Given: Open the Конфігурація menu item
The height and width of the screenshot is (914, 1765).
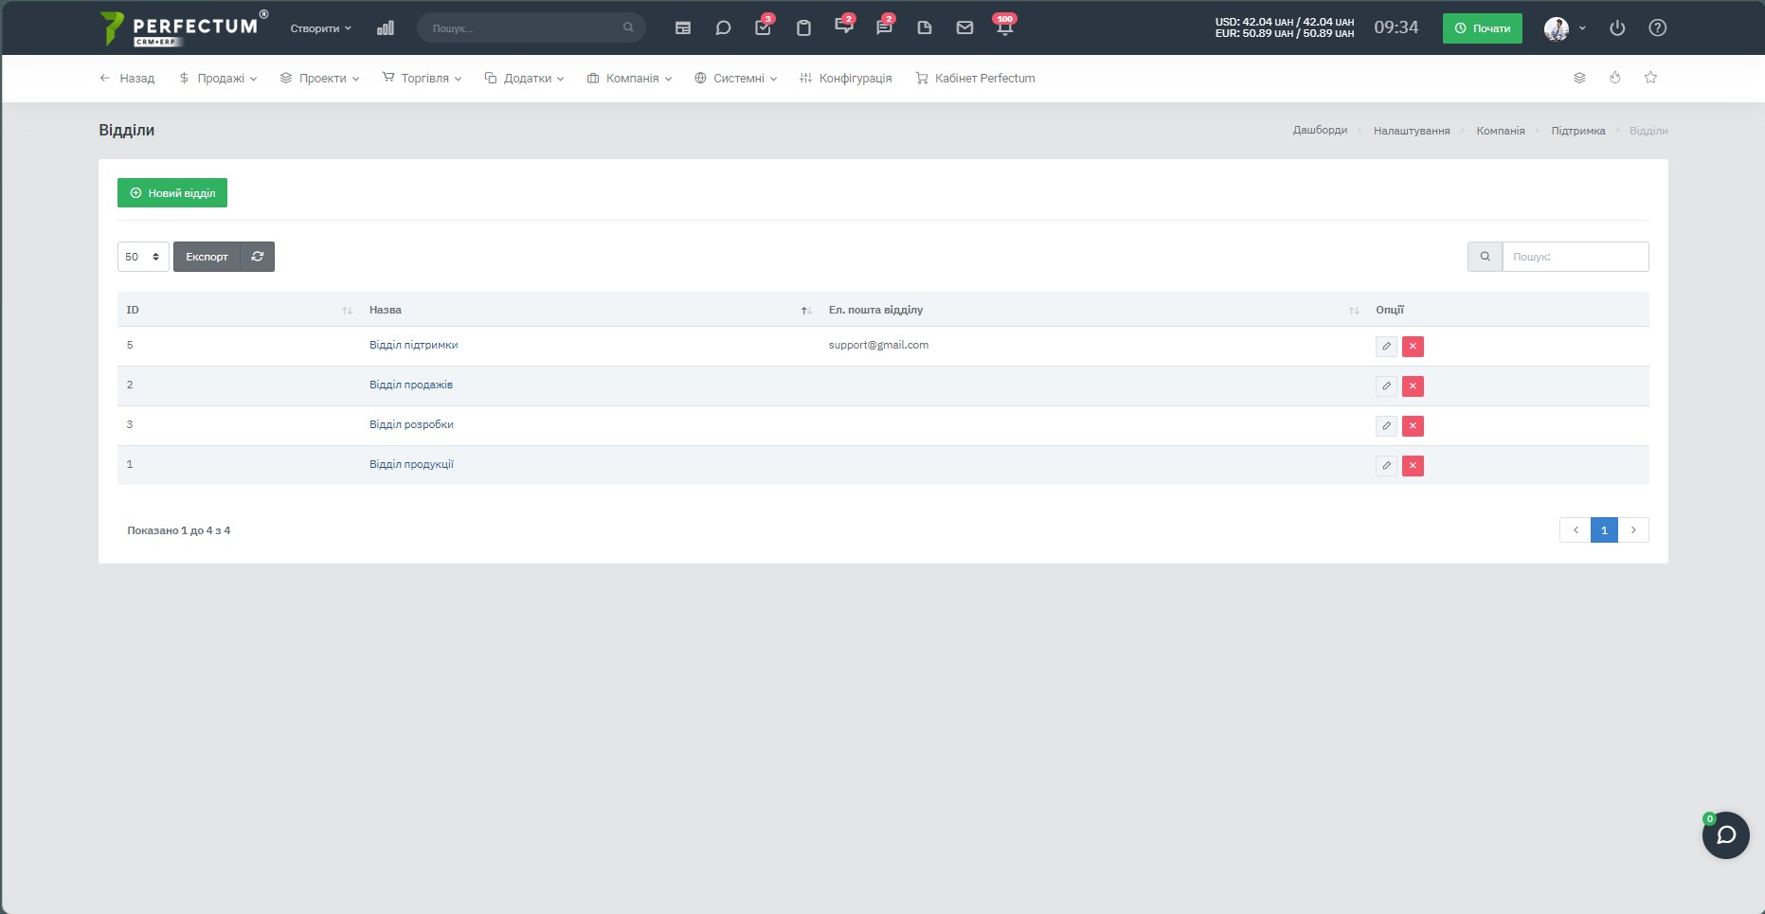Looking at the screenshot, I should click(845, 79).
